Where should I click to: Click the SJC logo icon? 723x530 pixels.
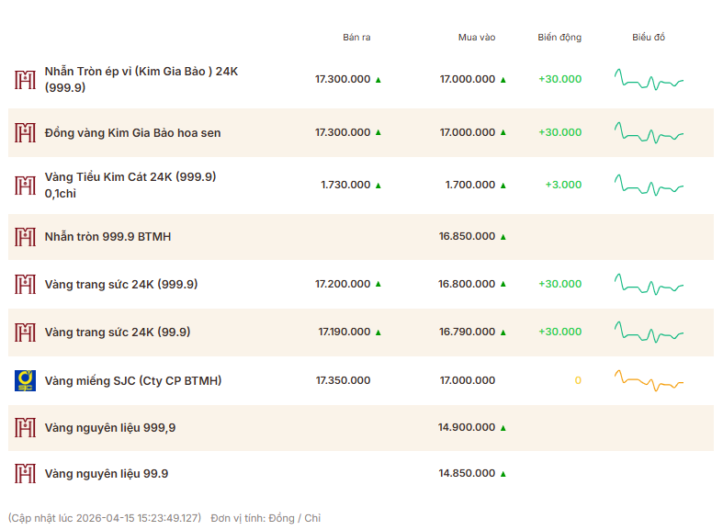[x=25, y=380]
